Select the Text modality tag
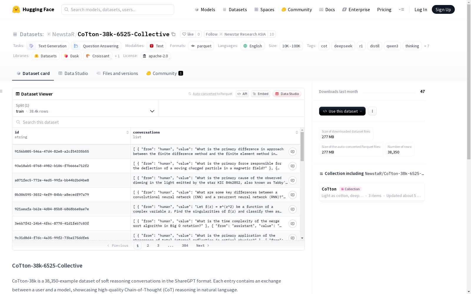The height and width of the screenshot is (294, 471). coord(156,46)
